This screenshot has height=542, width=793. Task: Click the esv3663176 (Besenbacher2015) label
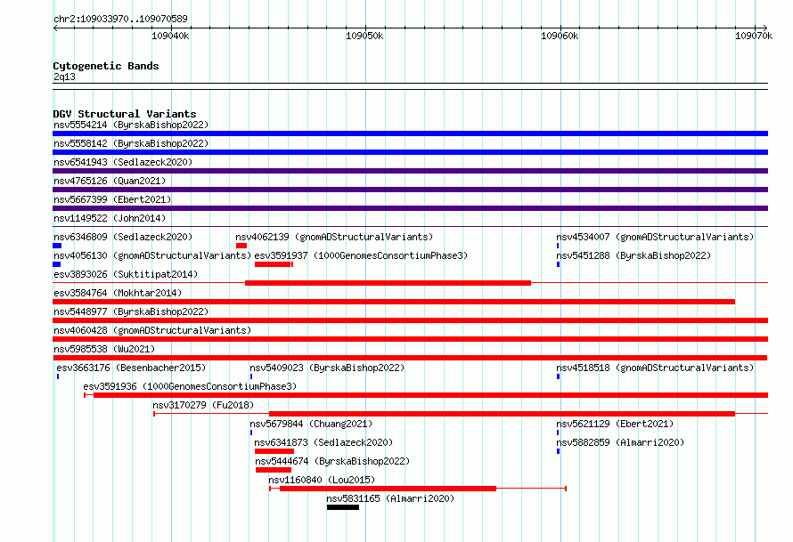[x=131, y=368]
